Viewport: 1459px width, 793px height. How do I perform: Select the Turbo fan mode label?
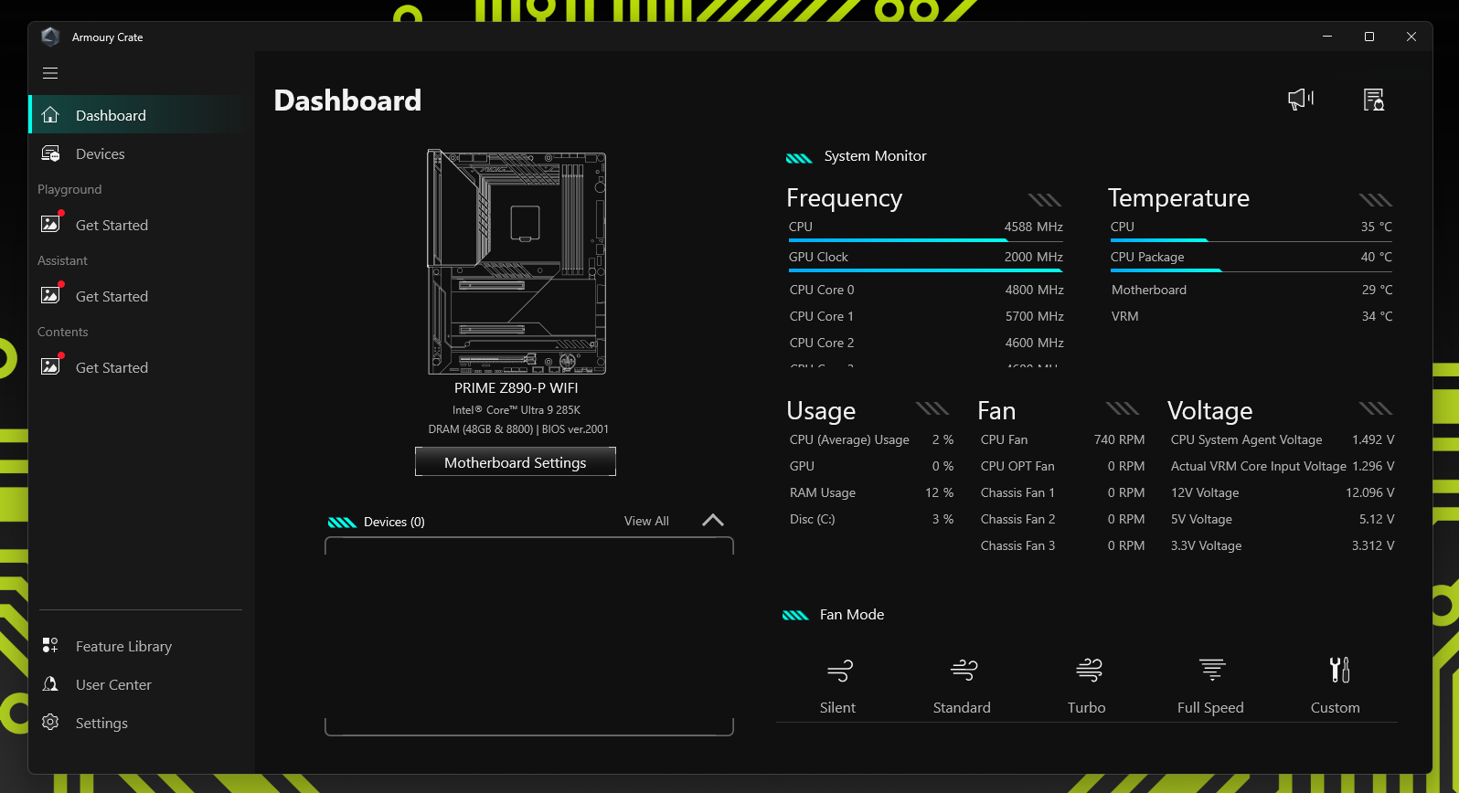coord(1086,707)
